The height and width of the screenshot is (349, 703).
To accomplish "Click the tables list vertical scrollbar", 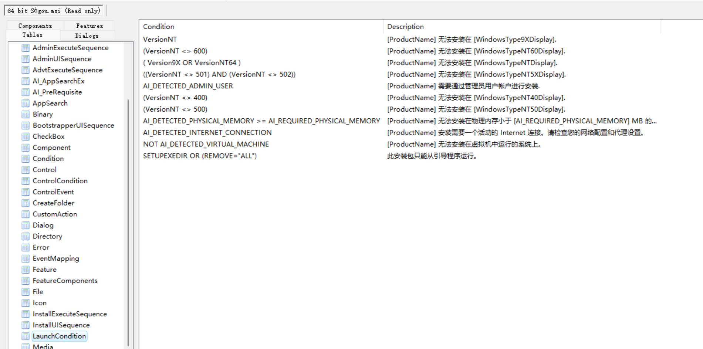I will (x=128, y=222).
